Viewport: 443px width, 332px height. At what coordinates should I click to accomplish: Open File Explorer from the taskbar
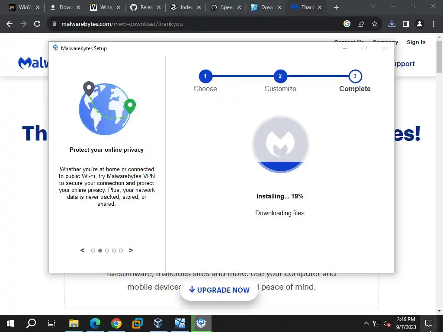pos(74,323)
